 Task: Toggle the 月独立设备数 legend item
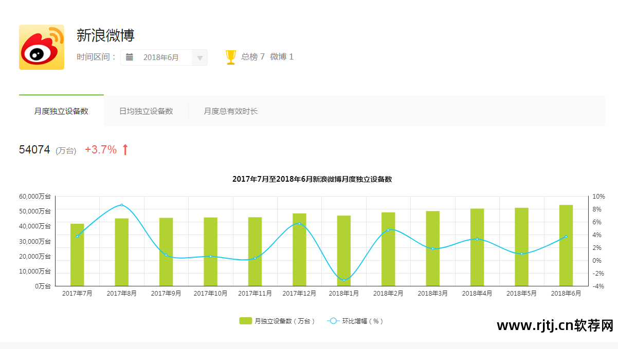[x=277, y=321]
